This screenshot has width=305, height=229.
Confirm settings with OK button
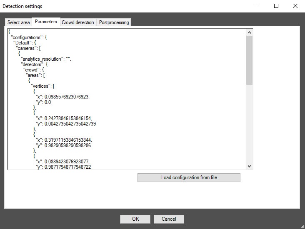135,219
